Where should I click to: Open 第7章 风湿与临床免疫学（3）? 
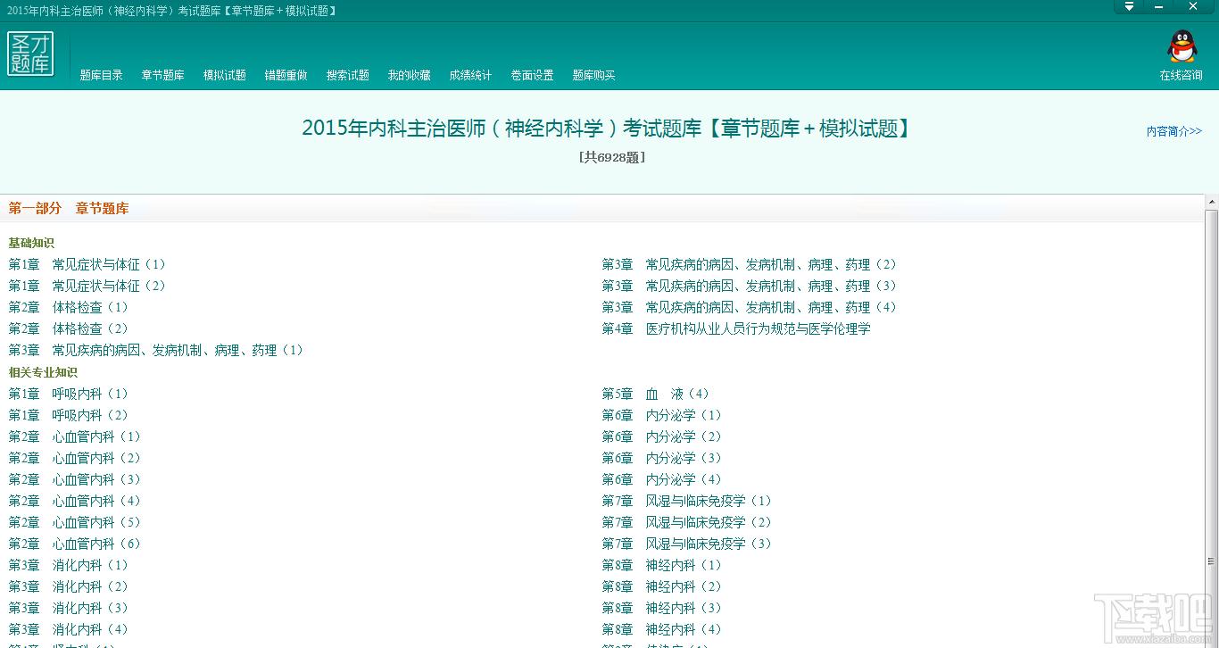click(x=687, y=544)
